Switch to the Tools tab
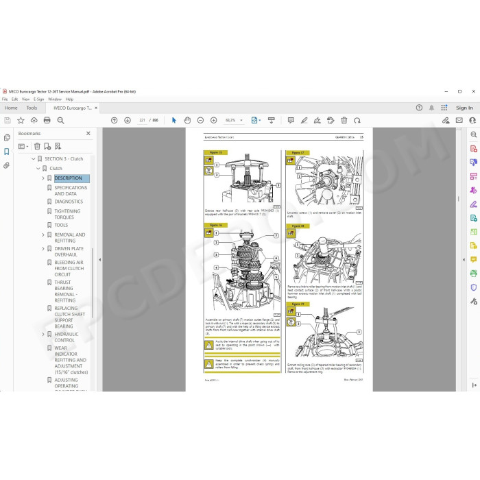Screen dimensions: 480x480 tap(32, 108)
